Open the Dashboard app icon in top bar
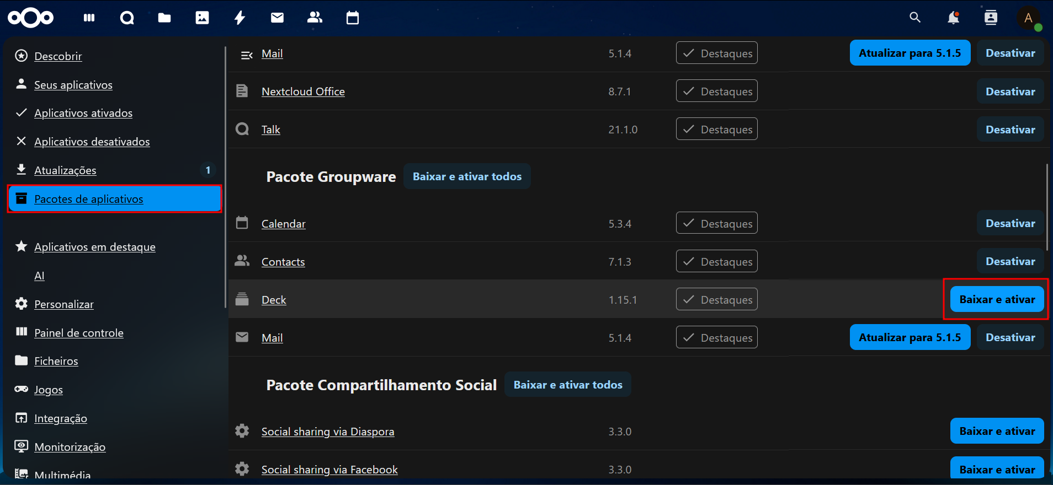1053x485 pixels. pos(89,18)
